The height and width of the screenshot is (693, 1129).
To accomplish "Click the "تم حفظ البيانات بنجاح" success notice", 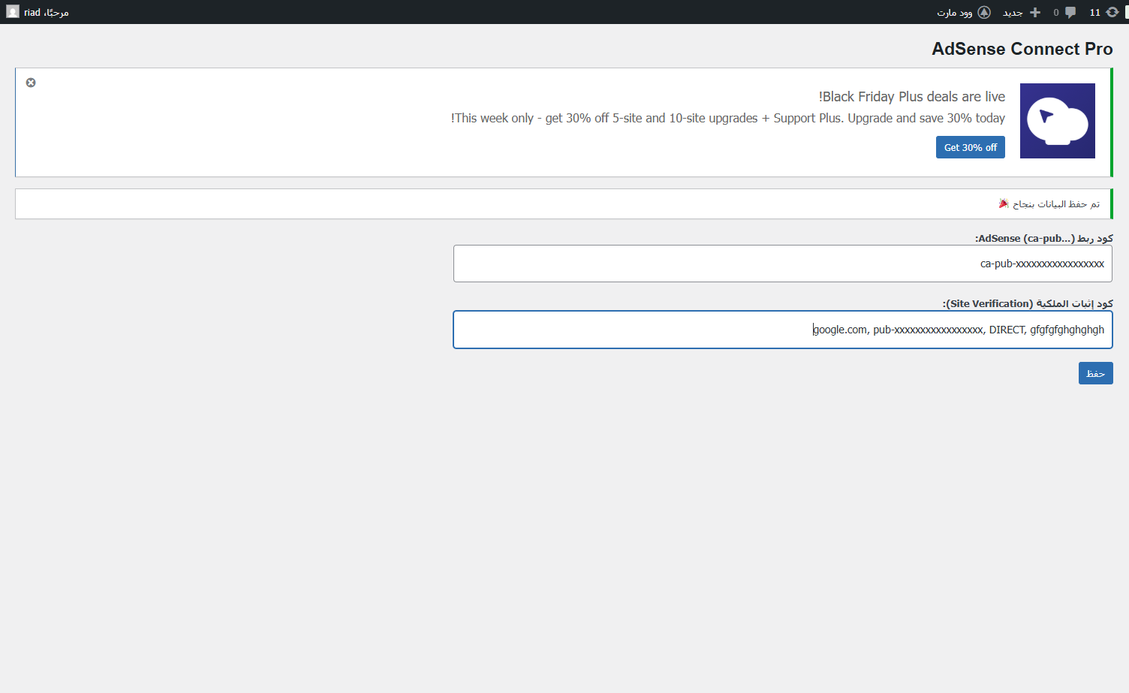I will (1056, 204).
